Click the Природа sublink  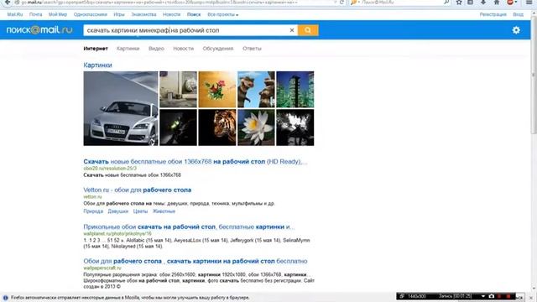pyautogui.click(x=93, y=211)
